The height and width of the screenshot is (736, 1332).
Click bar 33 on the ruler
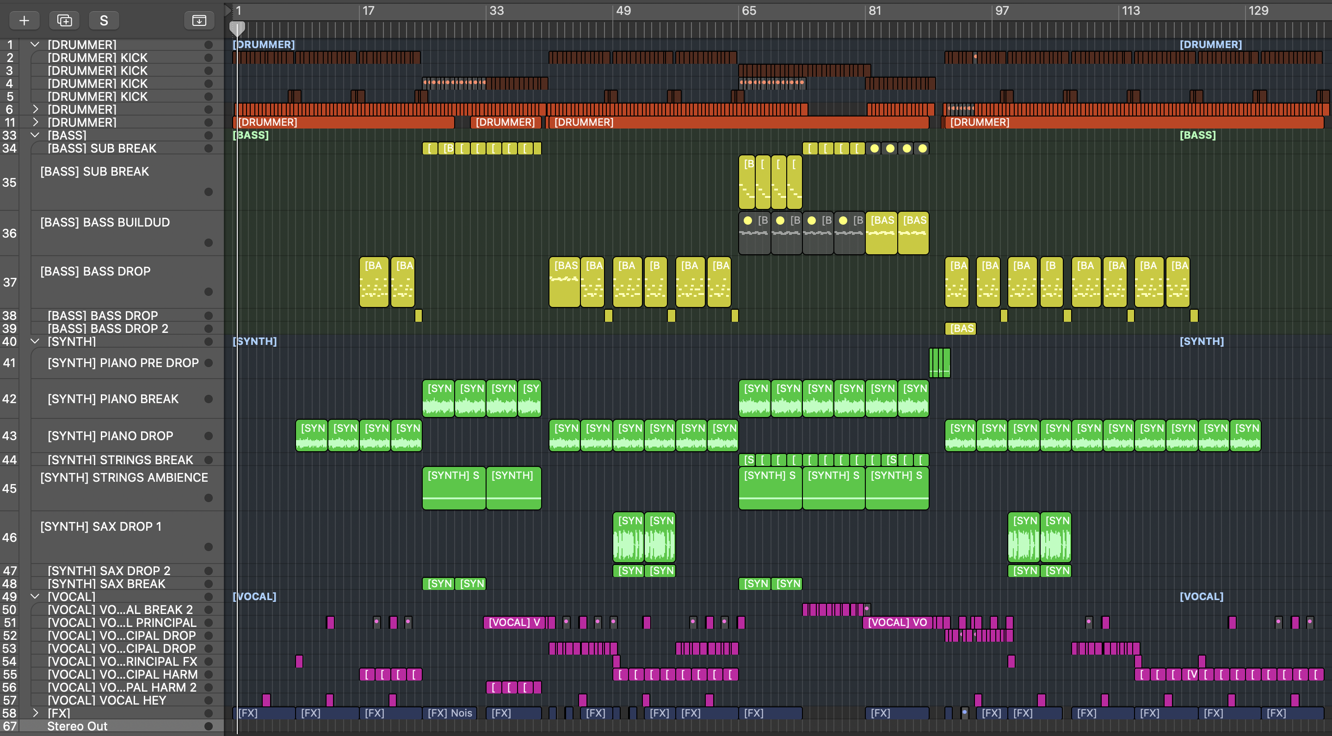click(x=496, y=10)
